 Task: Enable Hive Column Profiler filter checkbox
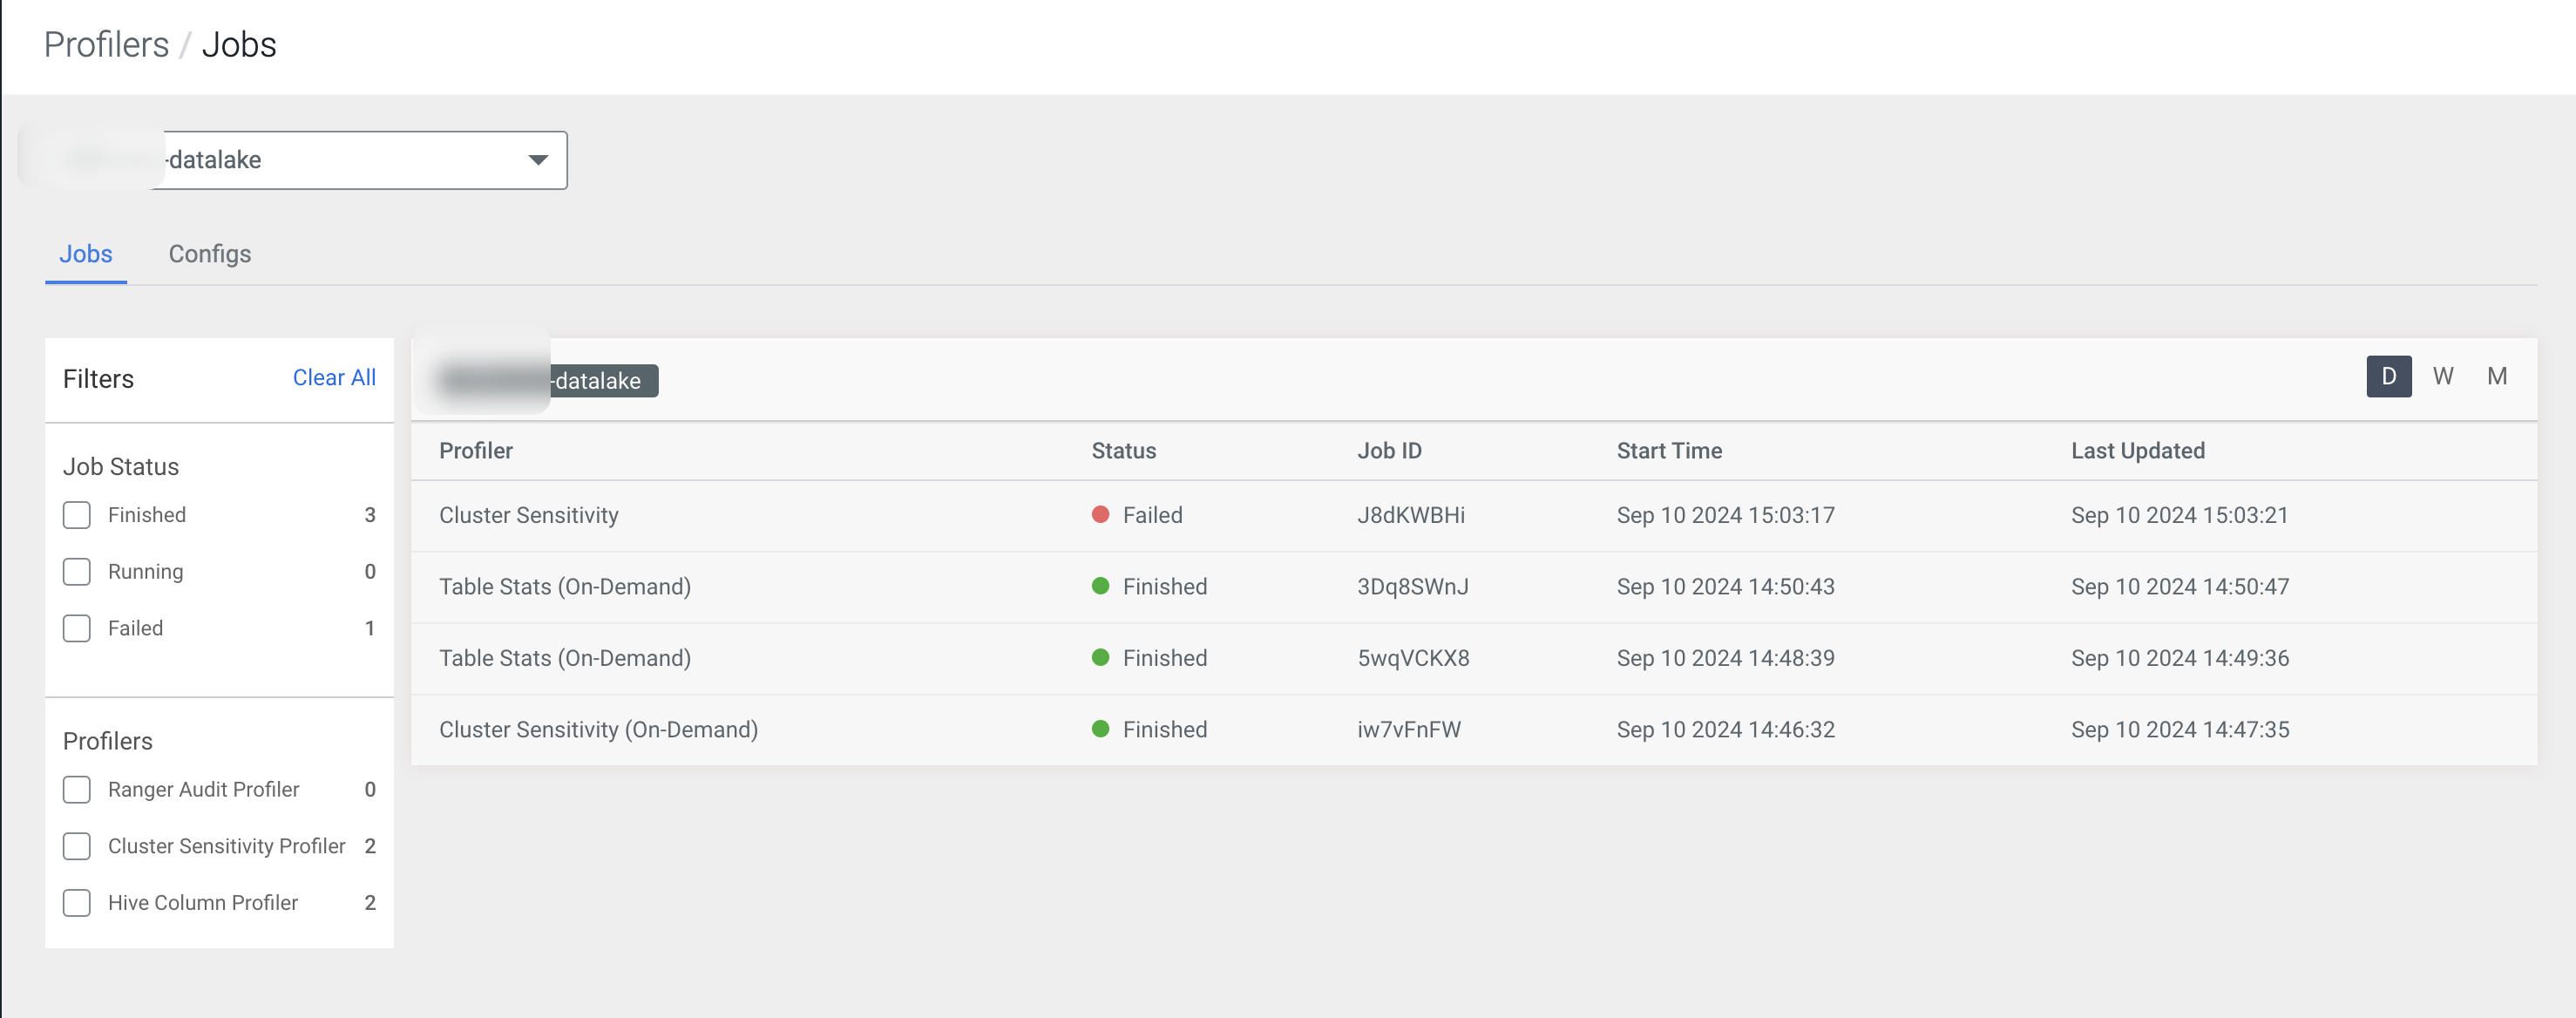77,903
